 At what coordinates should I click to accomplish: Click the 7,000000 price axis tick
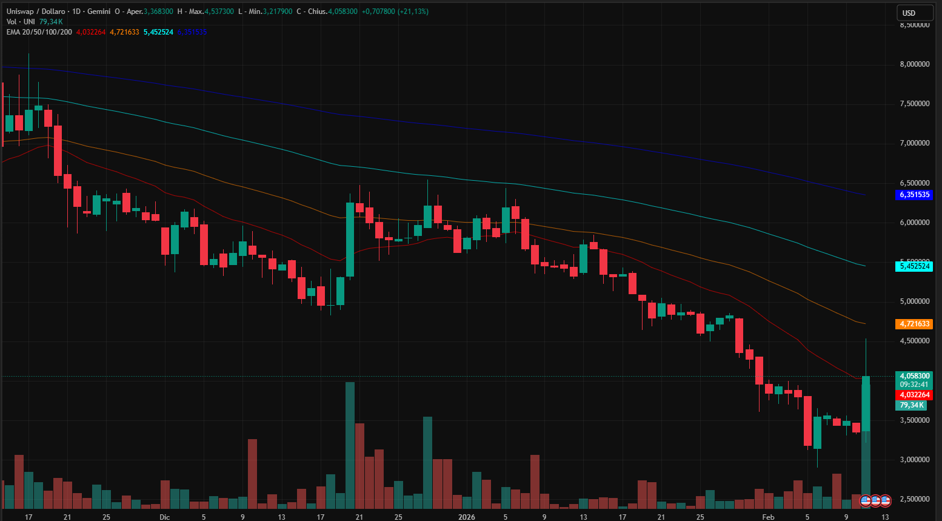click(x=914, y=143)
